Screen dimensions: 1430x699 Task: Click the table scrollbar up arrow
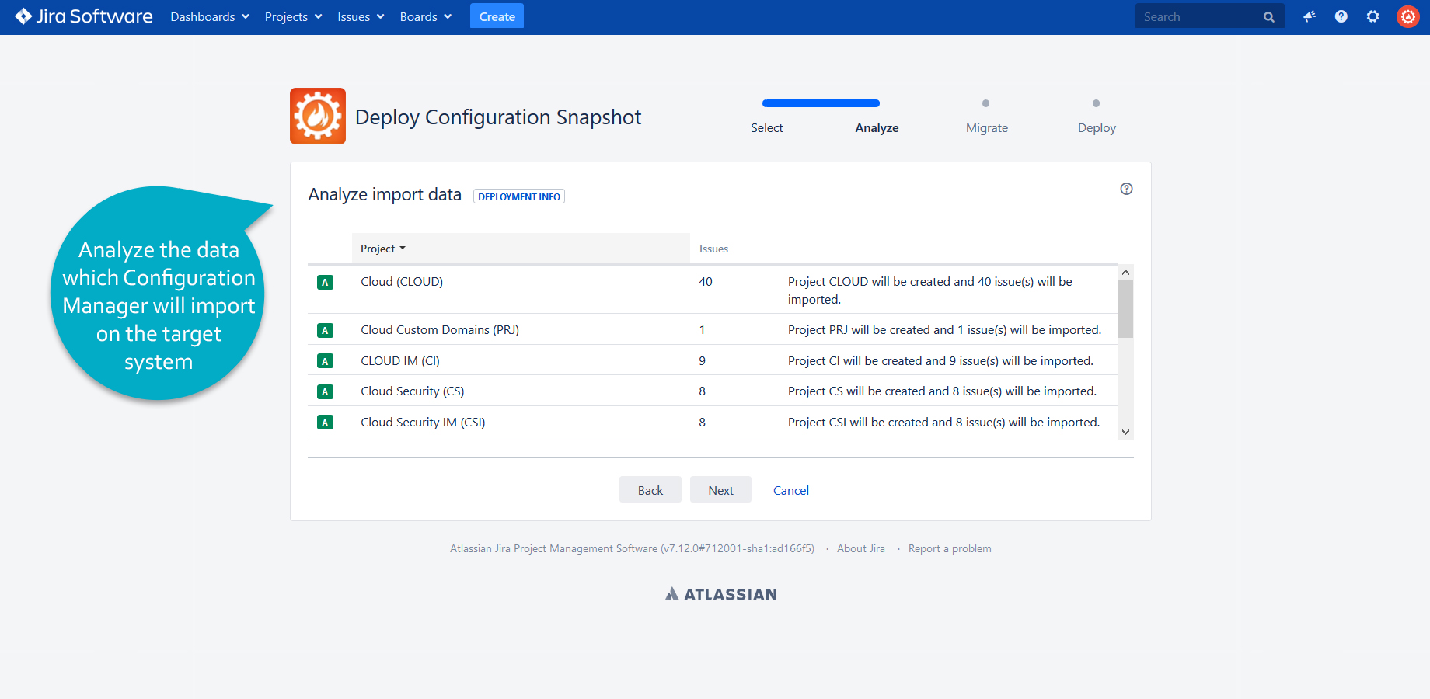(x=1125, y=273)
